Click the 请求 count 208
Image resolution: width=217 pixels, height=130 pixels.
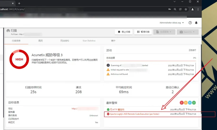[x=78, y=92]
